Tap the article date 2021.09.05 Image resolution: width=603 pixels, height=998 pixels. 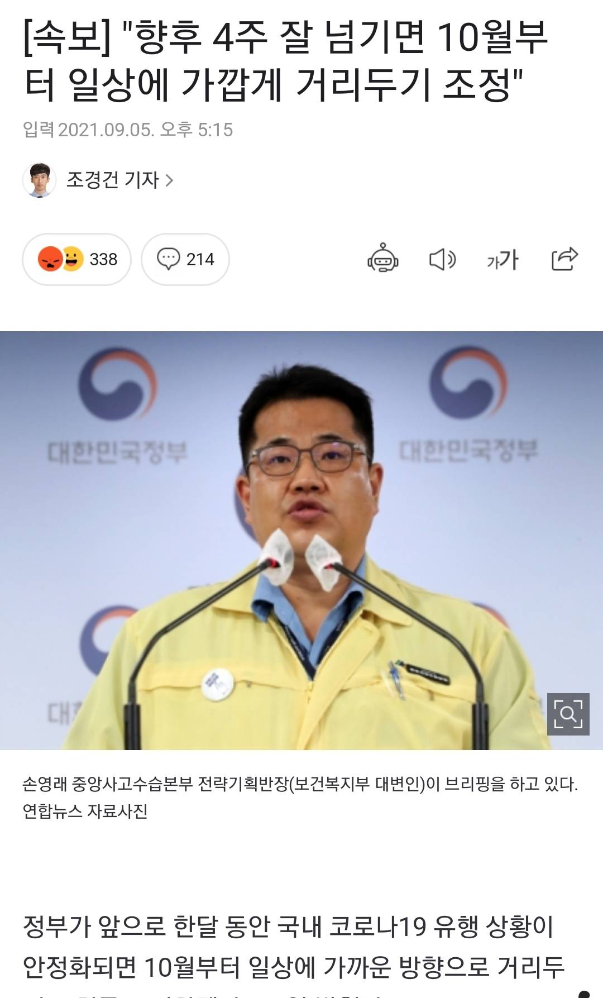click(106, 130)
